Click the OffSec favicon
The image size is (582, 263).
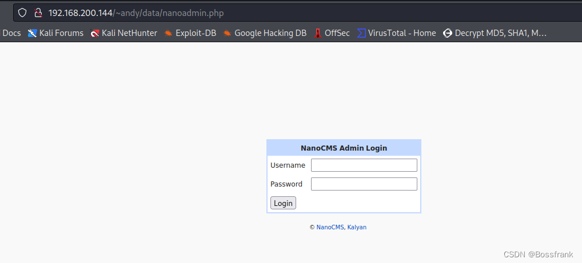point(317,33)
